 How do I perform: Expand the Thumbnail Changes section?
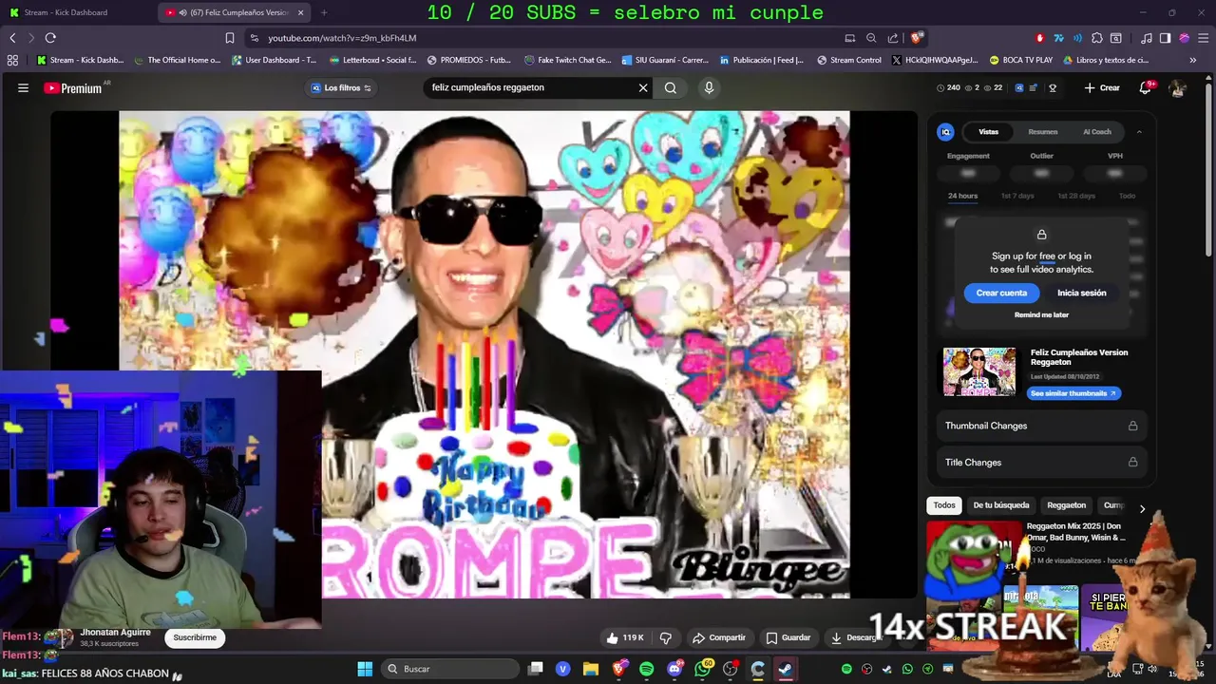point(1041,426)
